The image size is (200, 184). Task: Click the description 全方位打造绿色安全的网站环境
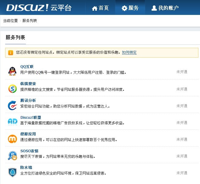[63, 173]
